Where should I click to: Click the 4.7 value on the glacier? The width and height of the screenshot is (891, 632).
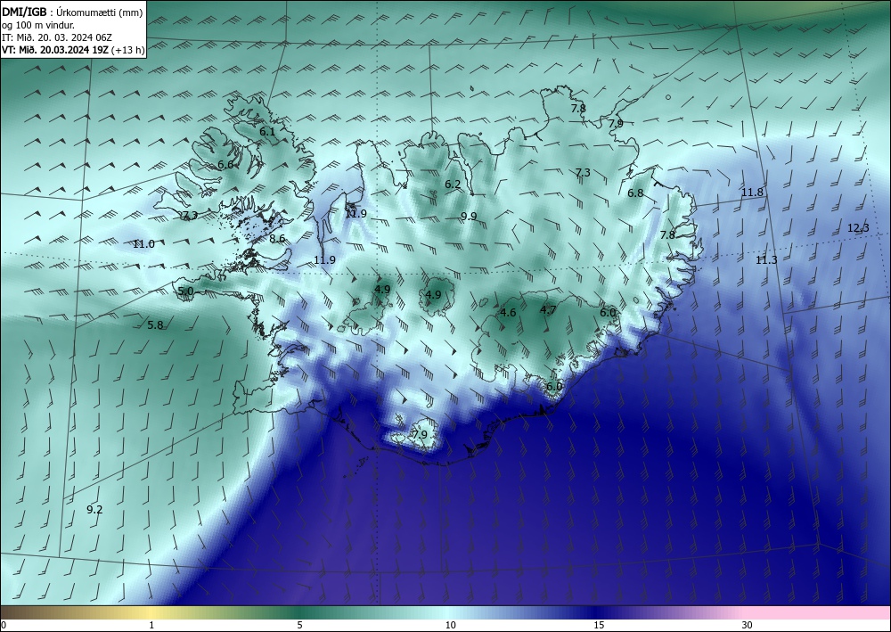coord(548,309)
